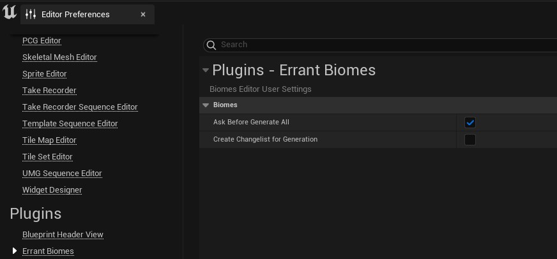Open Take Recorder preferences
The width and height of the screenshot is (557, 259).
(x=49, y=91)
